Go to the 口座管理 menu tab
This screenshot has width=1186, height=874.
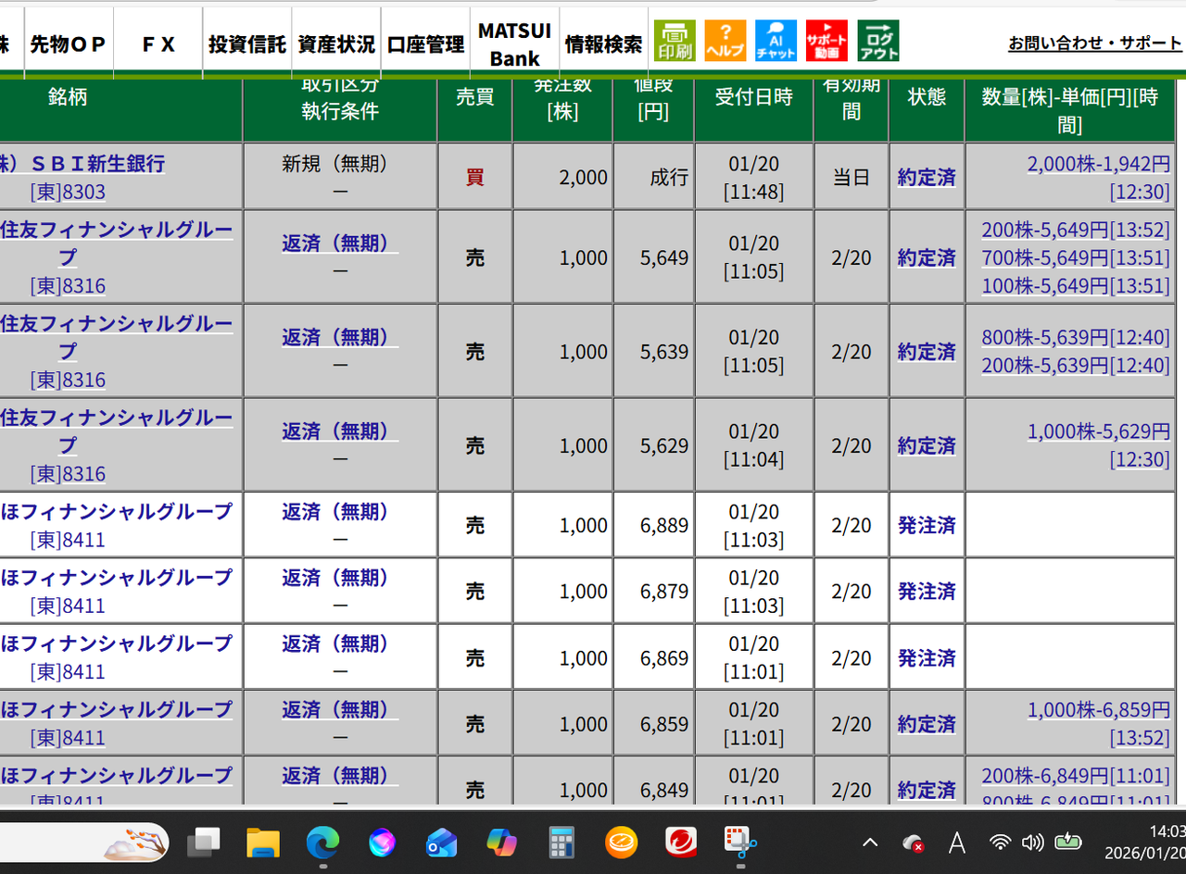425,44
